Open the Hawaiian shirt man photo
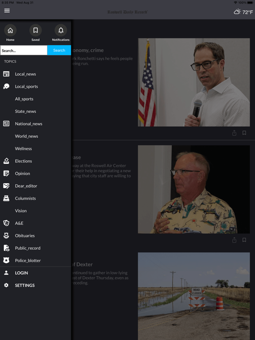Viewport: 255px width, 340px height. coord(194,189)
